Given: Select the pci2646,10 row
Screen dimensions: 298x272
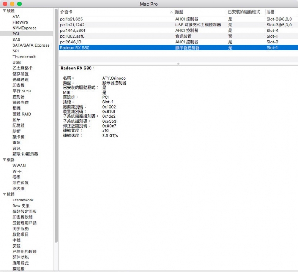Looking at the screenshot, I should point(178,42).
